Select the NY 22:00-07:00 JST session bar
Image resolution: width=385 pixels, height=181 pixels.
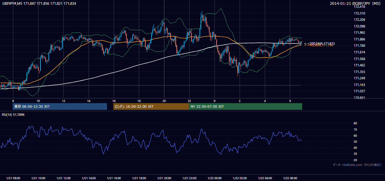(246, 106)
